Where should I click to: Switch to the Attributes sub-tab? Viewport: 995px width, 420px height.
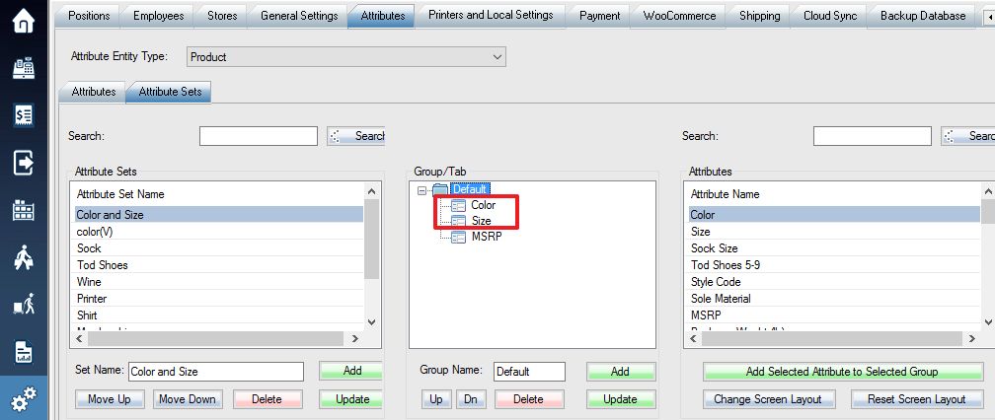(93, 92)
